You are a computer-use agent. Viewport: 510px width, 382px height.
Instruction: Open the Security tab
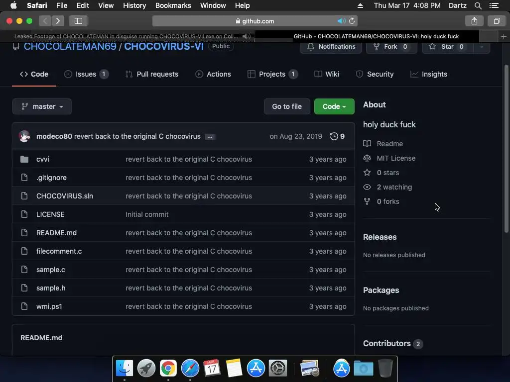(x=375, y=74)
